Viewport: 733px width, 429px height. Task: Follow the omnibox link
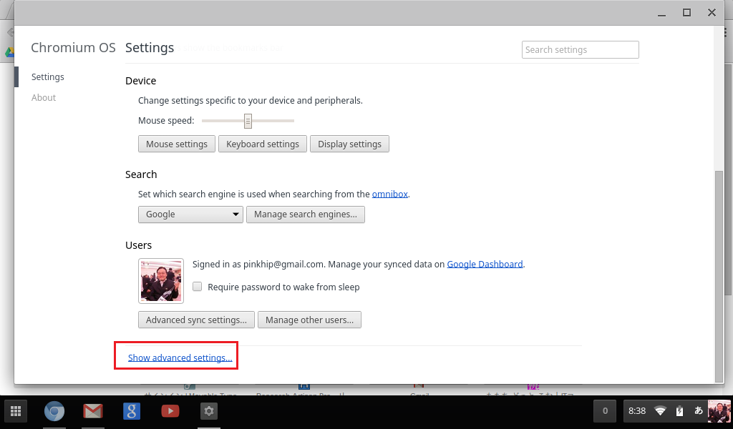pos(390,194)
